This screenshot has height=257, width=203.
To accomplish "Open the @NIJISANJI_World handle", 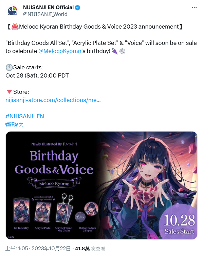I will 45,14.
